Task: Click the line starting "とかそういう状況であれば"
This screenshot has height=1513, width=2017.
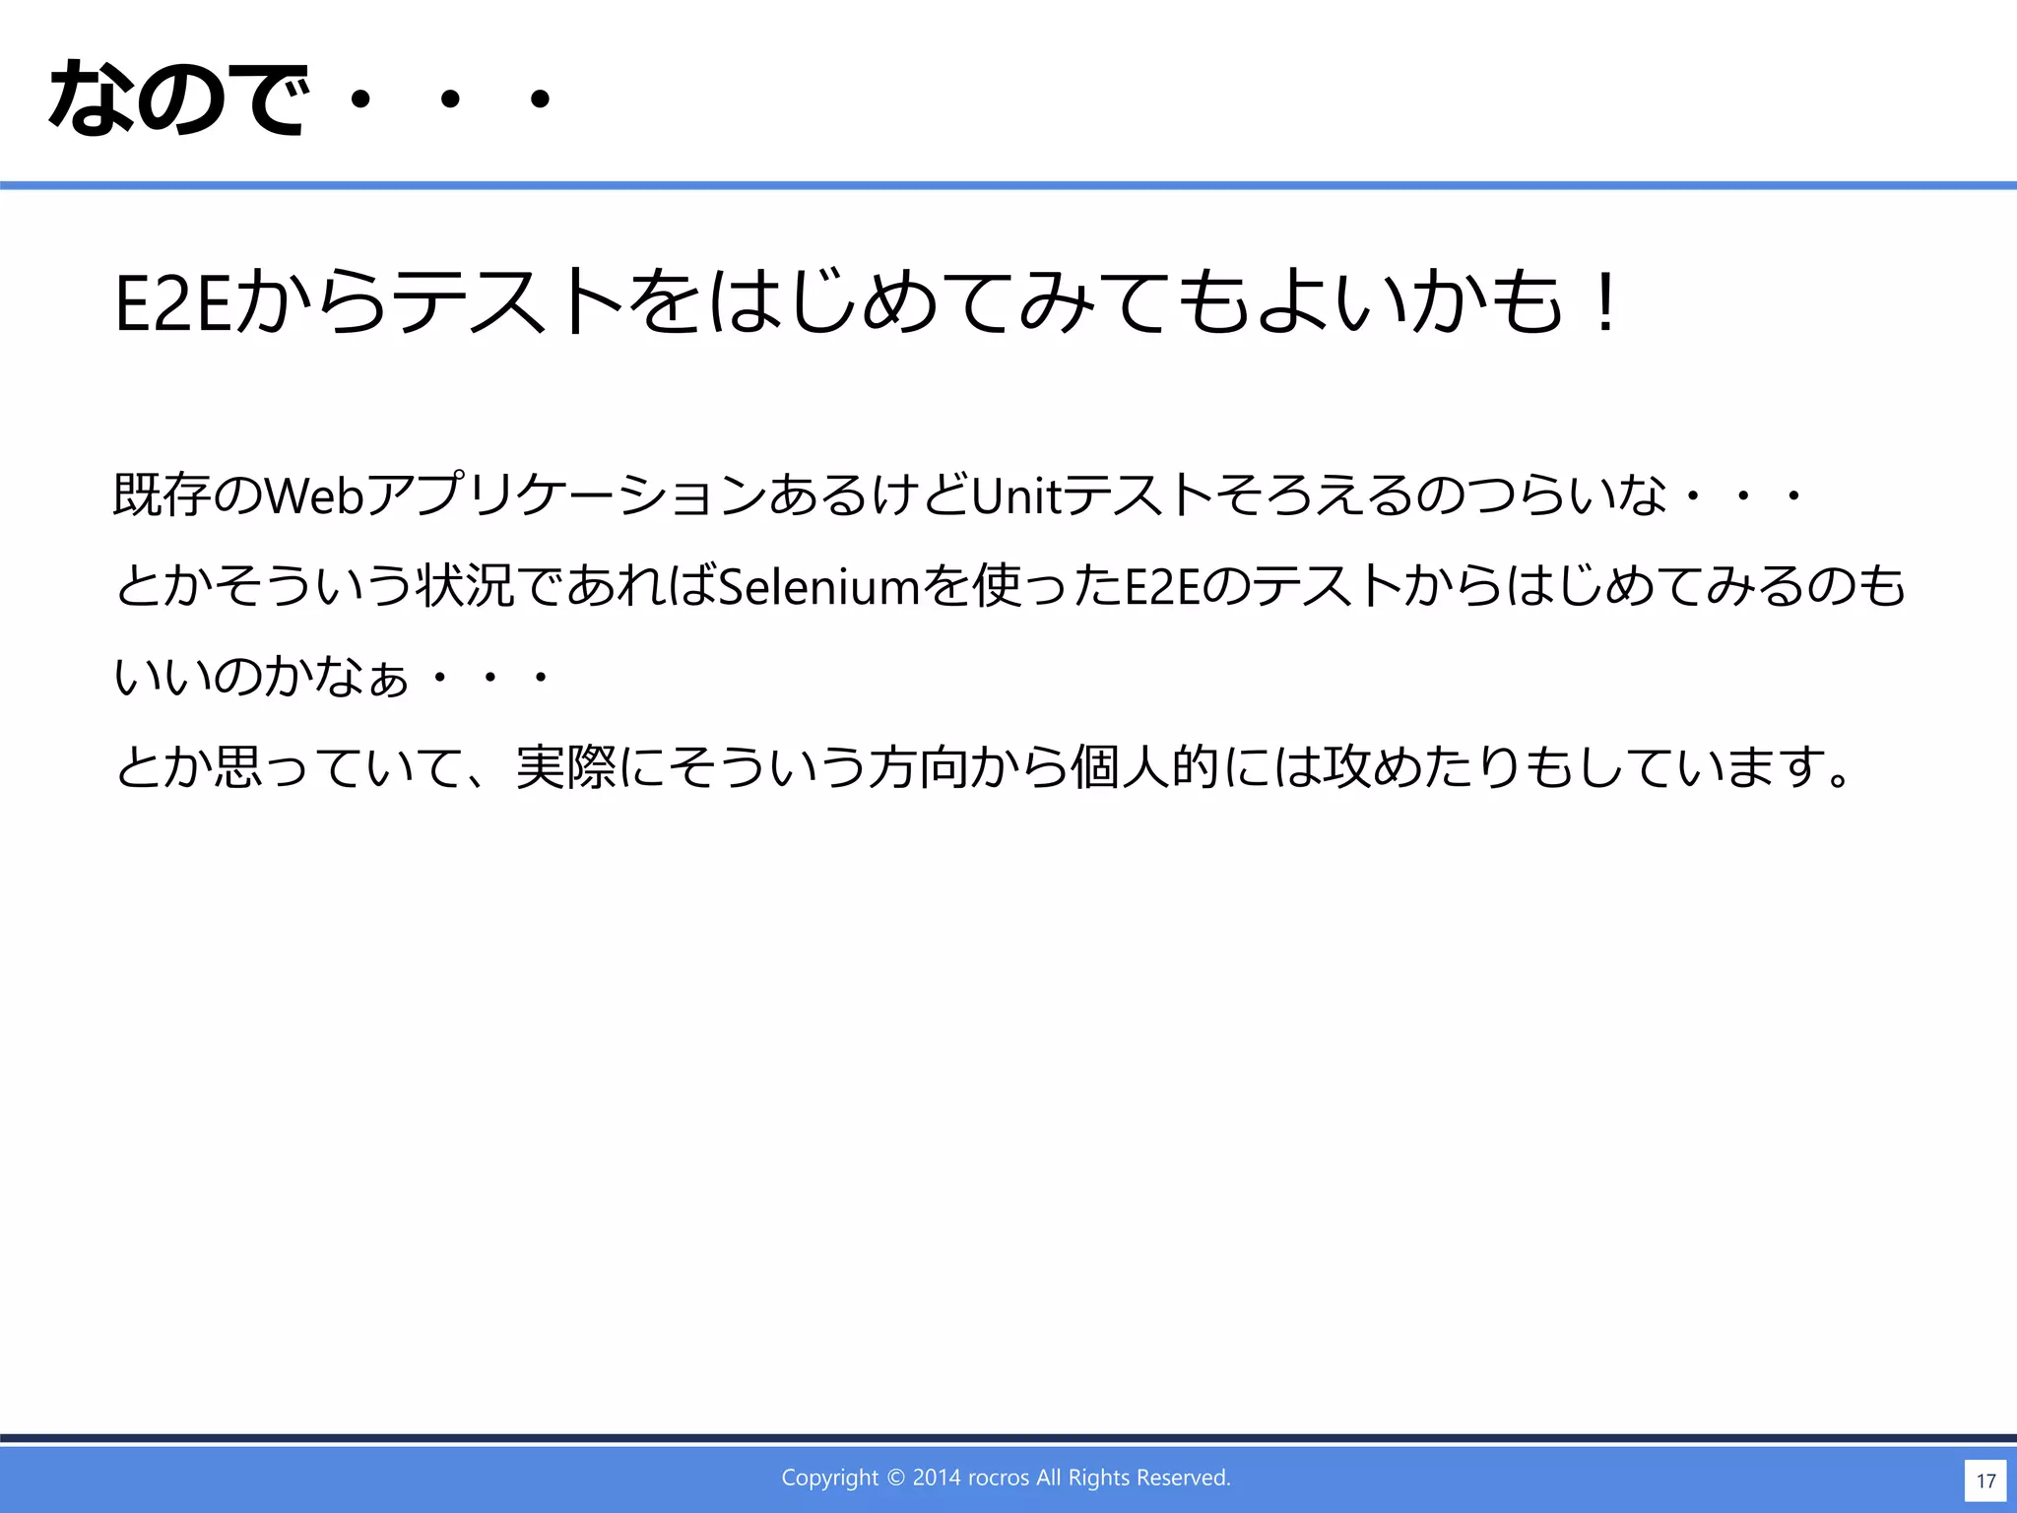Action: (1010, 586)
